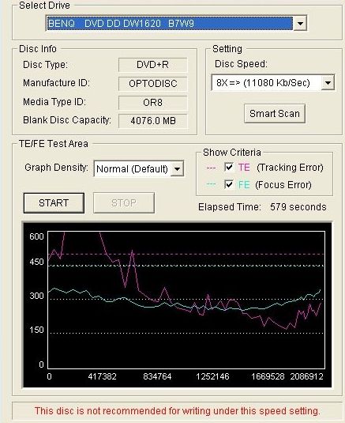
Task: Toggle the TE Tracking Error checkbox
Action: [x=229, y=168]
